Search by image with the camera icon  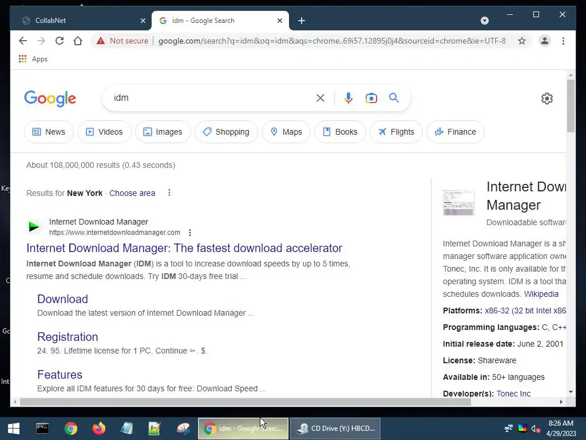click(371, 98)
